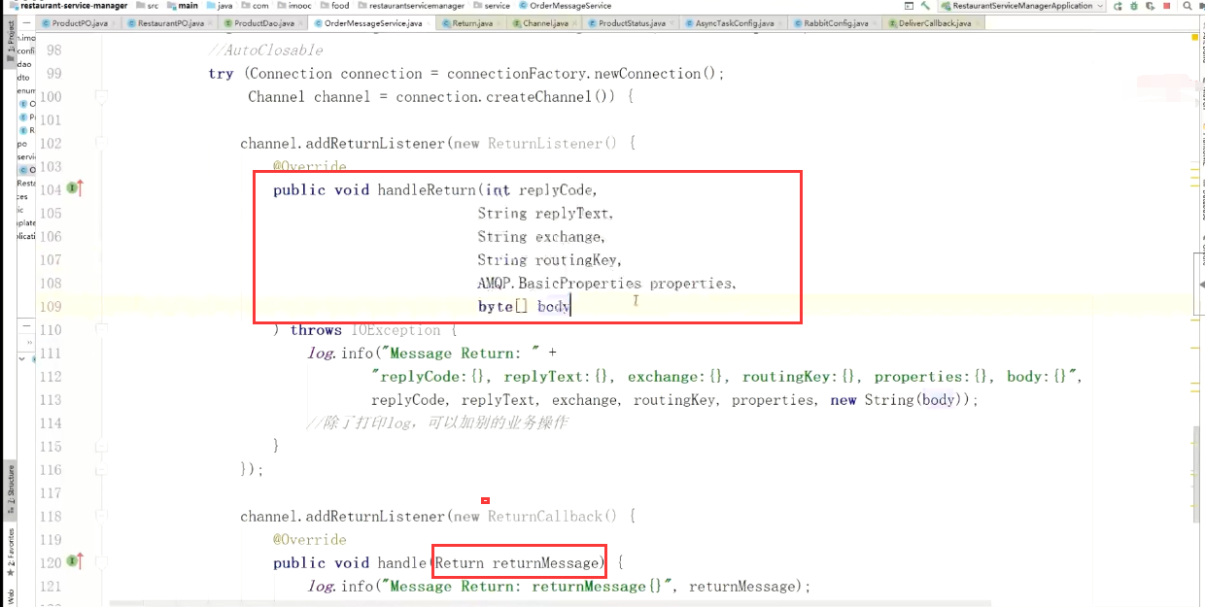Start debugging with the bug icon
Image resolution: width=1205 pixels, height=607 pixels.
pyautogui.click(x=1133, y=6)
